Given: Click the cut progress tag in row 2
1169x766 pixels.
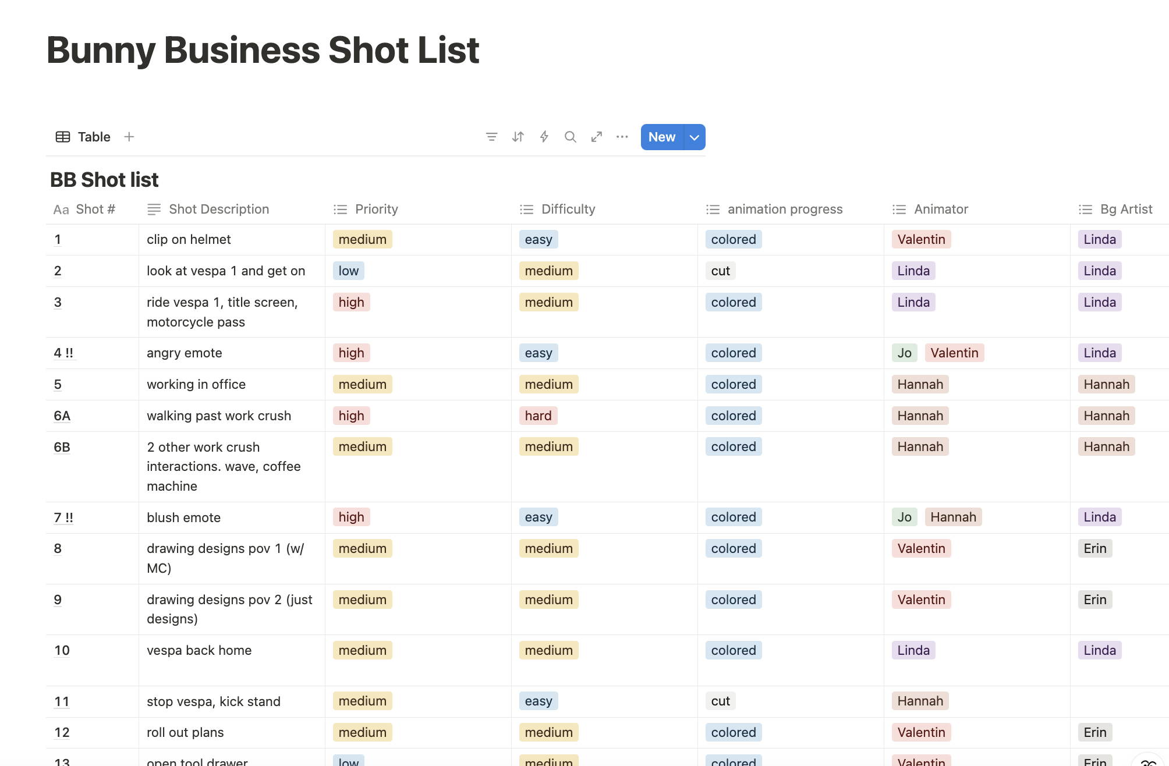Looking at the screenshot, I should tap(720, 271).
